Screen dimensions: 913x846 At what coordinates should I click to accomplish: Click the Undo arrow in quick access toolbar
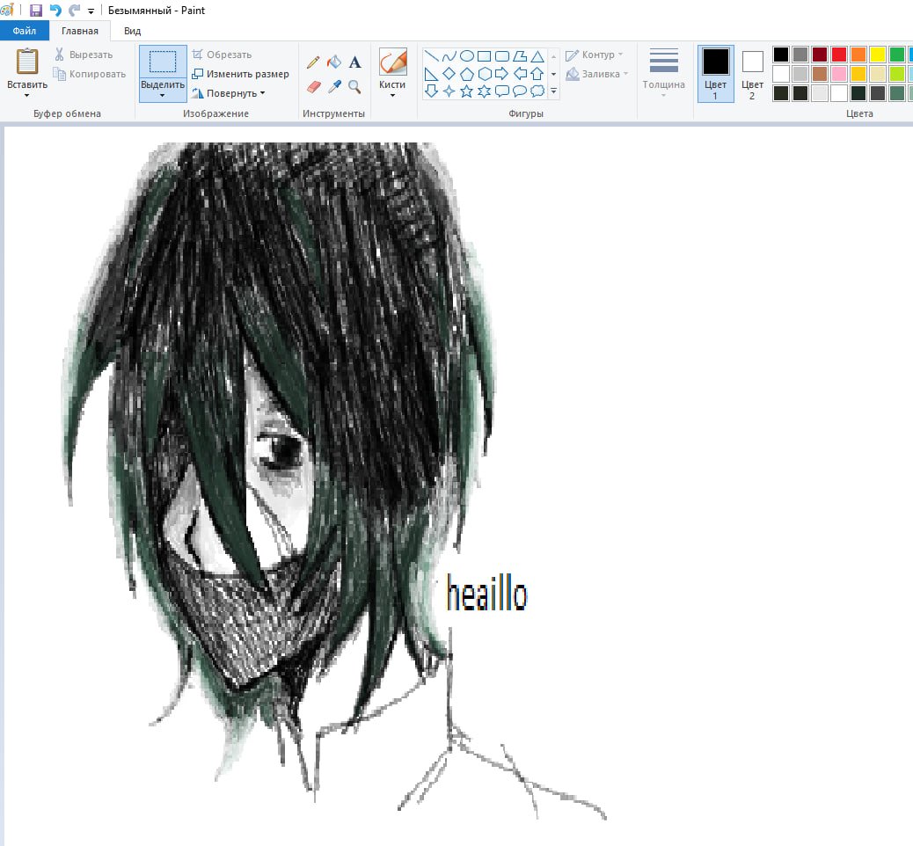click(x=55, y=11)
